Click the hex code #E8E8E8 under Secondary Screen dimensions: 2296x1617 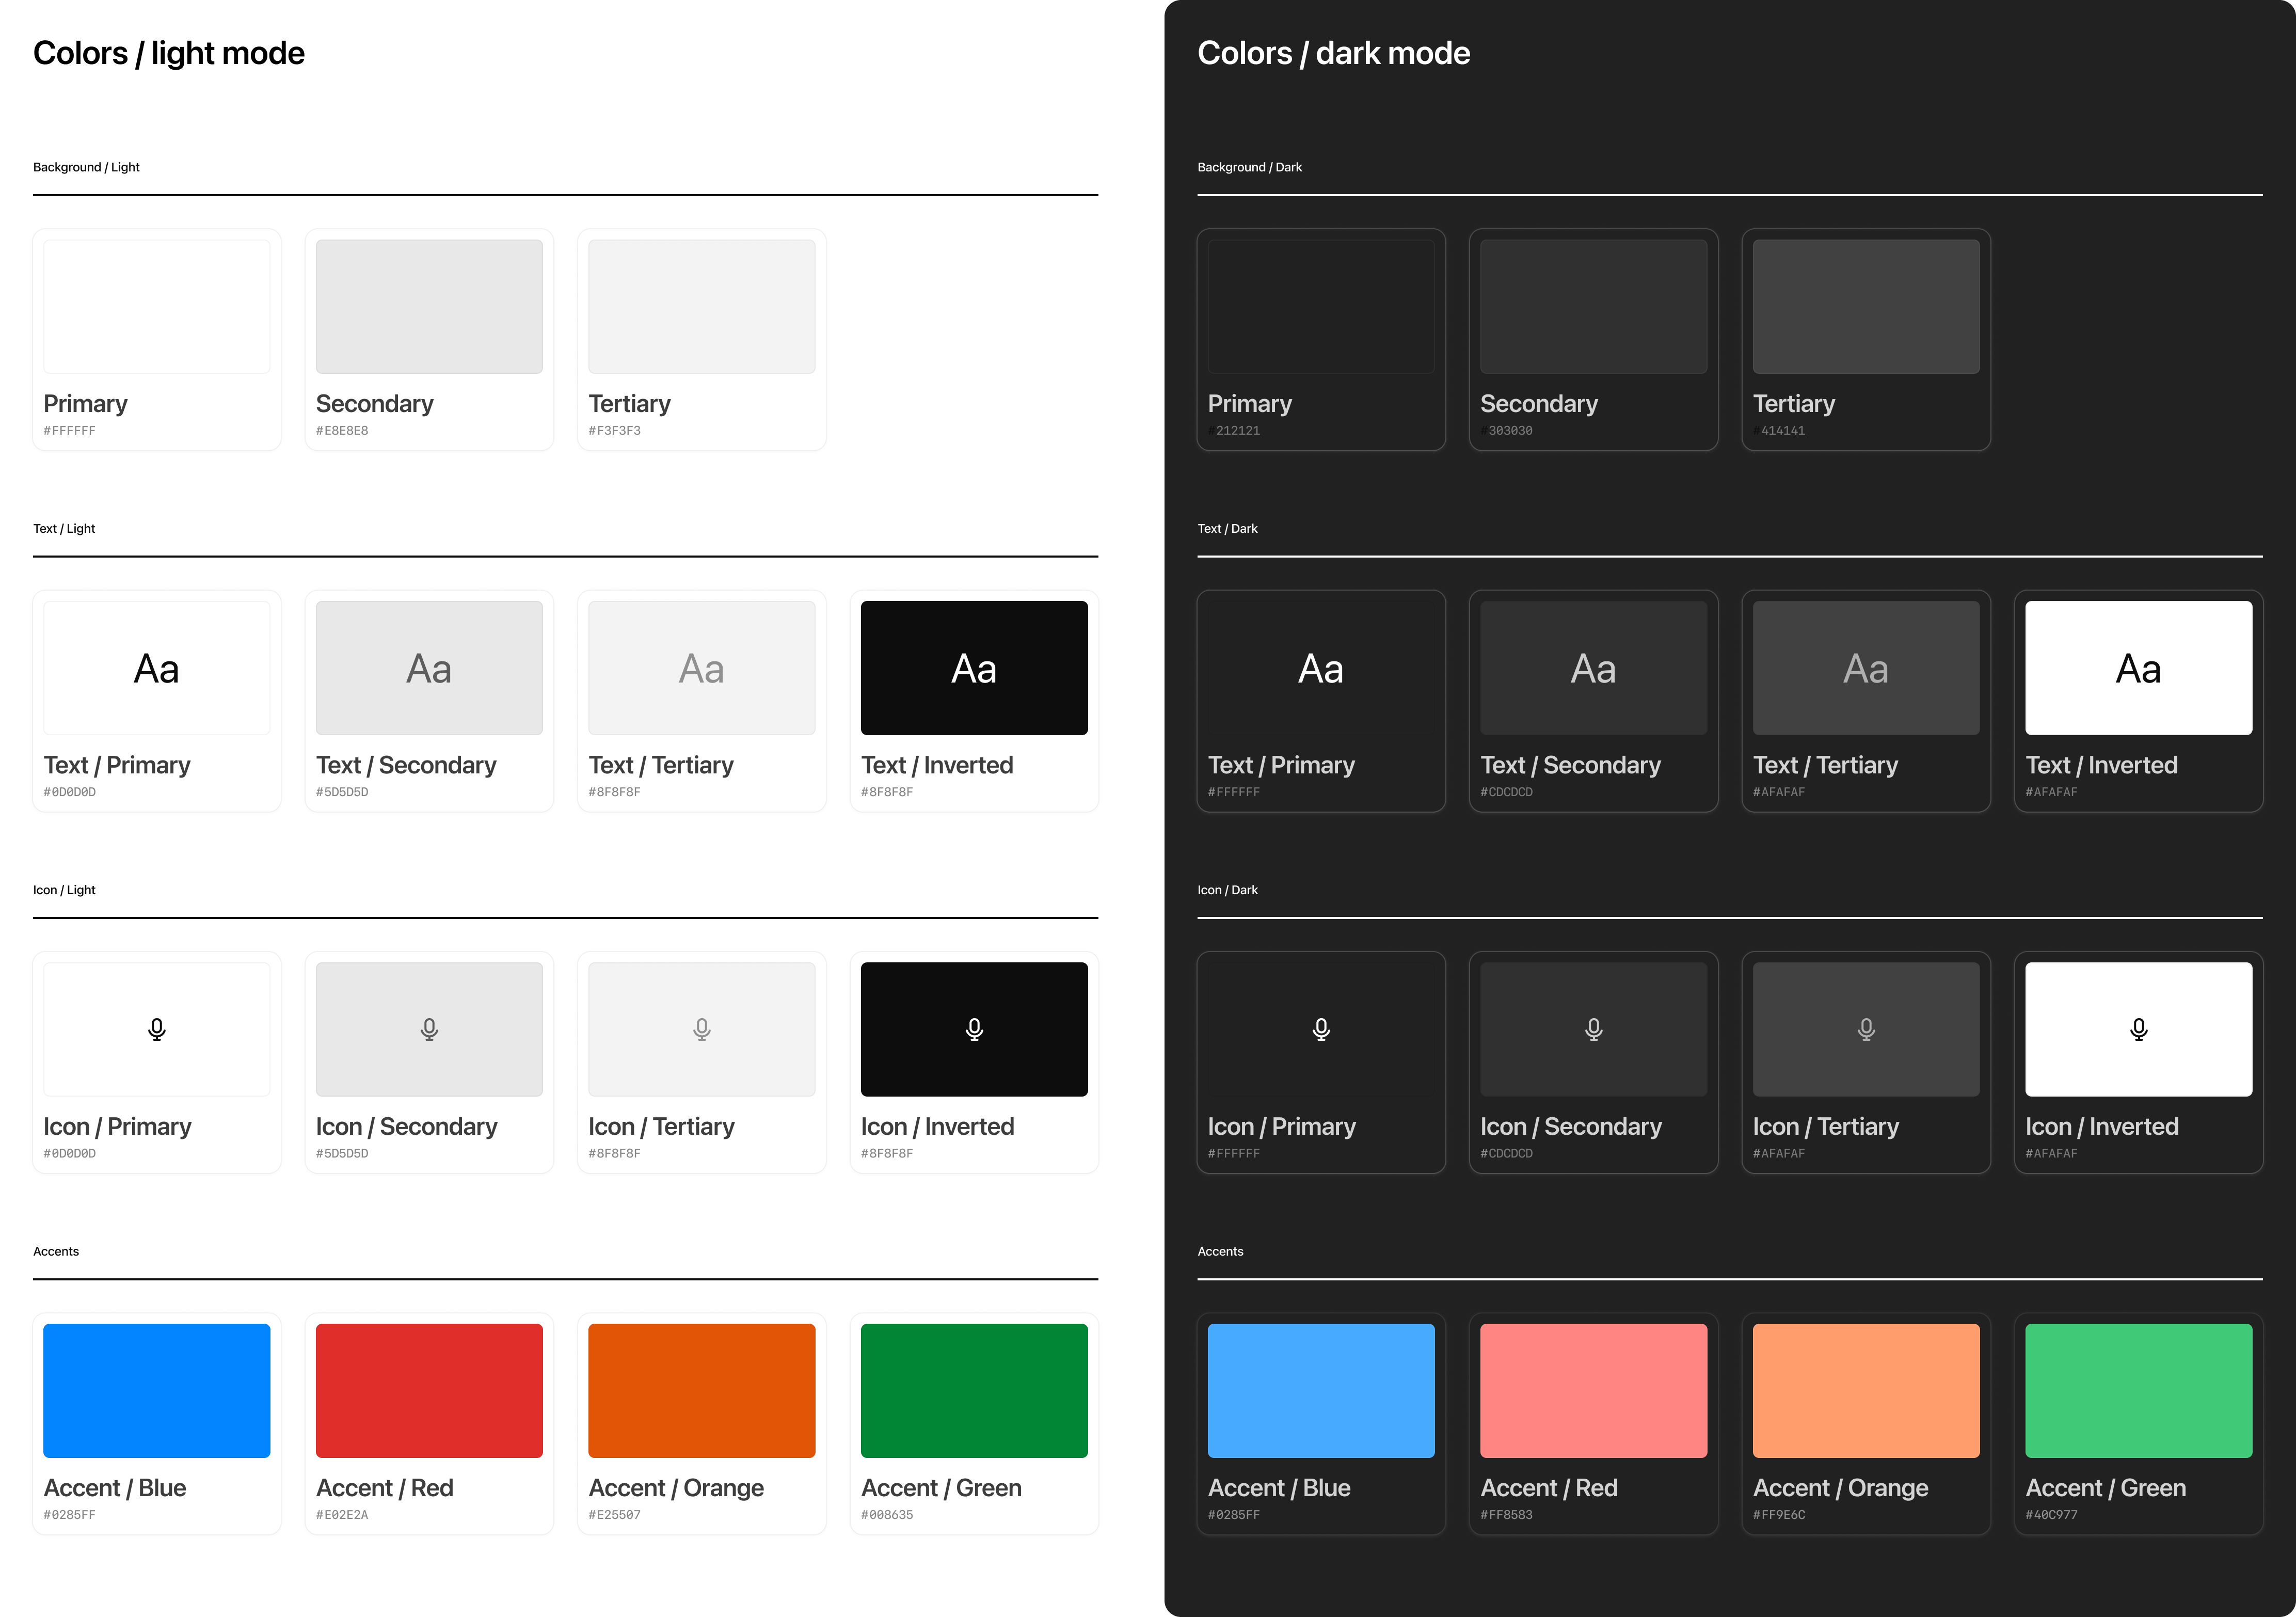342,430
